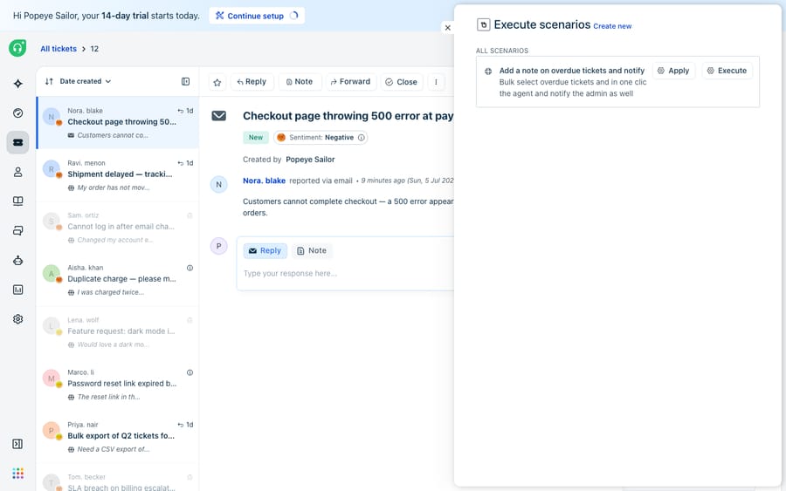Open the Cannot log in after email change ticket
This screenshot has height=491, width=786.
click(118, 228)
